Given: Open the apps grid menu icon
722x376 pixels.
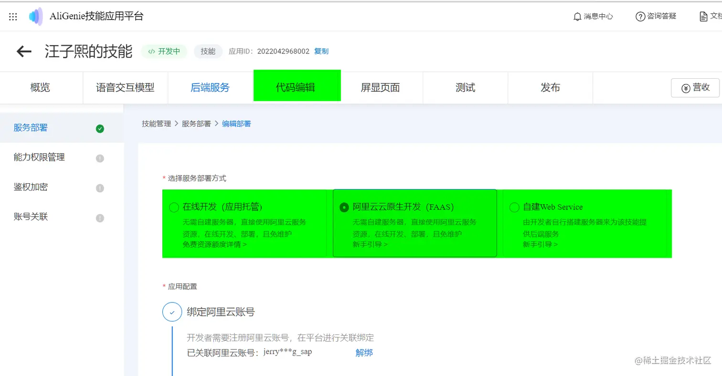Looking at the screenshot, I should click(13, 17).
